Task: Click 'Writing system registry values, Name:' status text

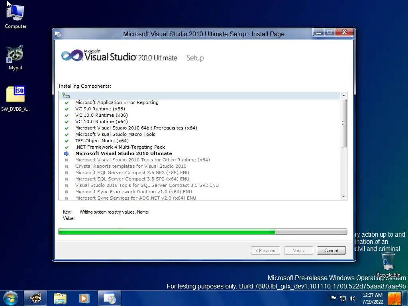Action: 114,212
